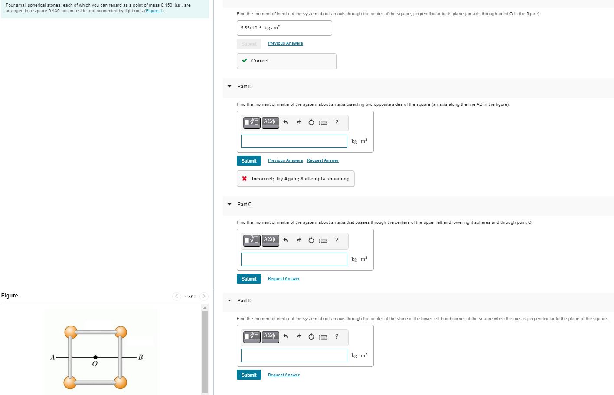The image size is (614, 395).
Task: Open Previous Answers link under Part A
Action: (x=285, y=43)
